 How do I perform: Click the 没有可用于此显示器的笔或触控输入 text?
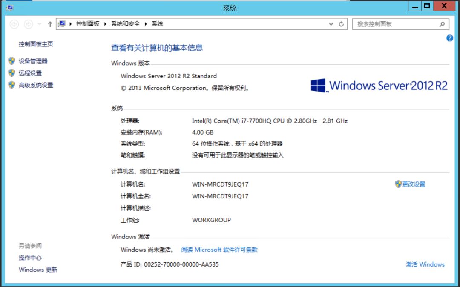click(x=238, y=155)
